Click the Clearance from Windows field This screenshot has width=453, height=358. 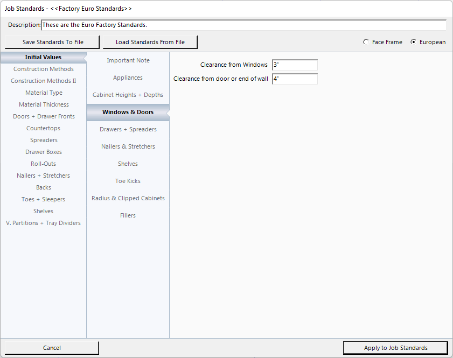295,65
